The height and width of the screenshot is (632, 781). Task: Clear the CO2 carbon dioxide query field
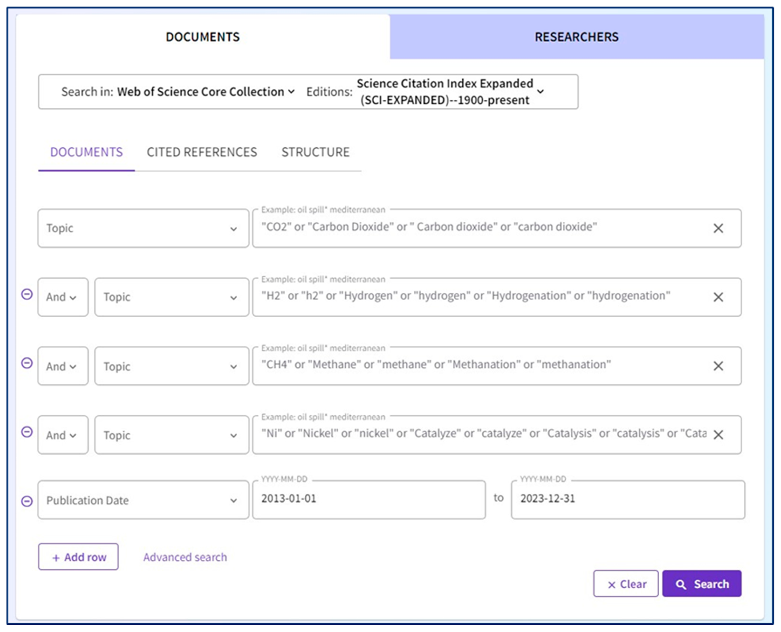tap(718, 228)
